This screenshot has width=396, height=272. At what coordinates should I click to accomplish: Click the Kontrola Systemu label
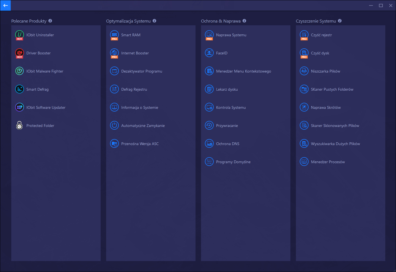click(x=231, y=107)
